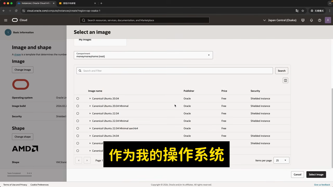The width and height of the screenshot is (333, 187).
Task: Focus the Search and Filter input field
Action: tap(175, 71)
